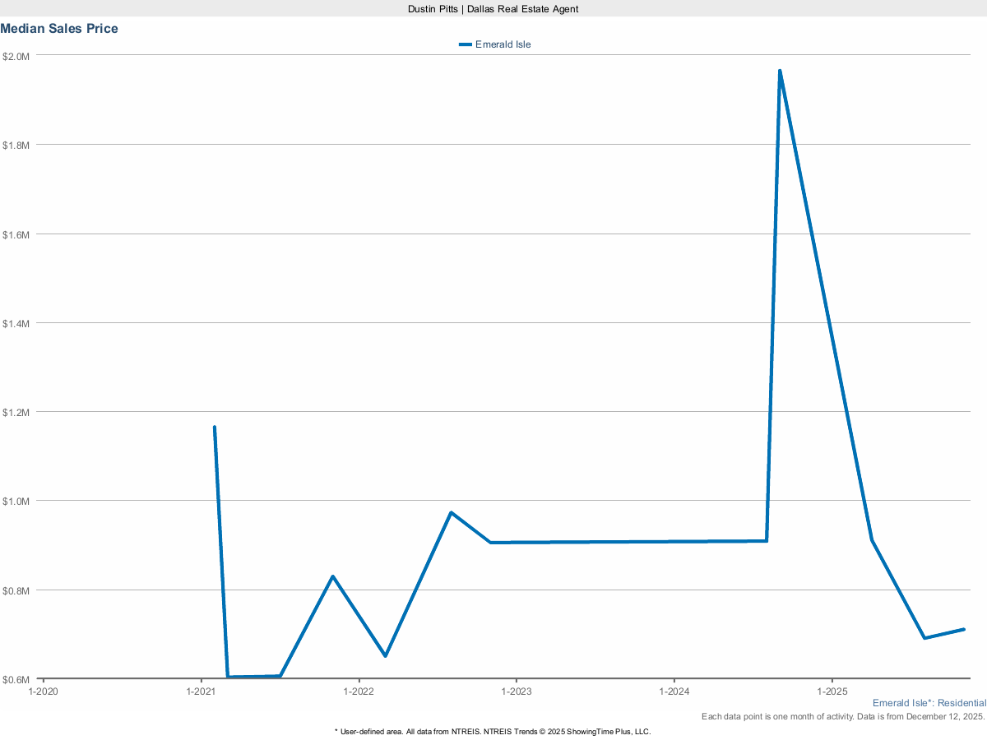Select the 1-2024 x-axis label
The image size is (987, 740).
pos(674,691)
